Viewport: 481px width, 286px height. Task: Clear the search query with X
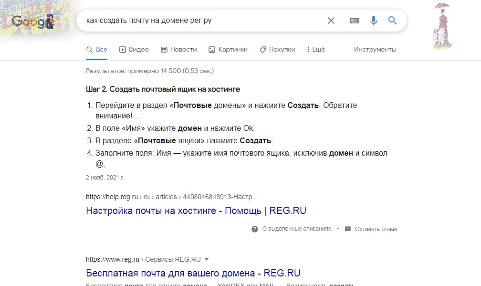point(331,21)
